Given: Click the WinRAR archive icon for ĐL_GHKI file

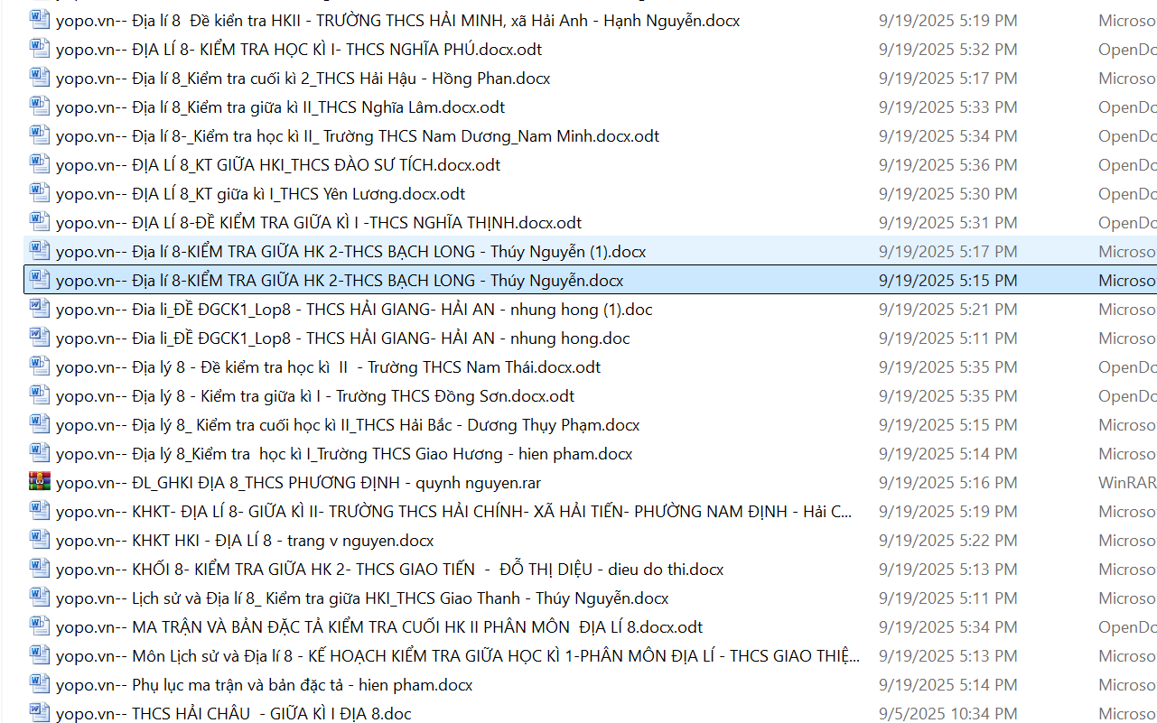Looking at the screenshot, I should (x=39, y=482).
